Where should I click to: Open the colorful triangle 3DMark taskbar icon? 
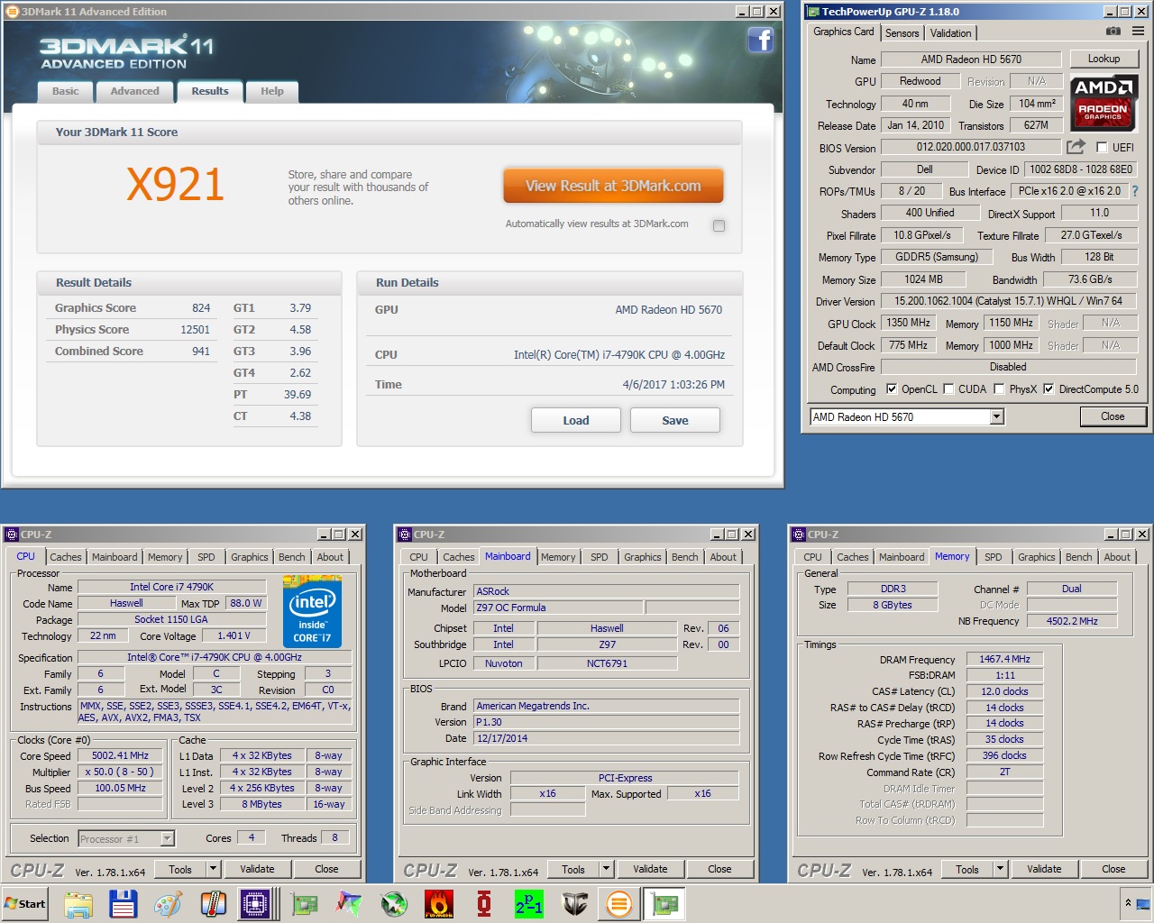[x=349, y=904]
